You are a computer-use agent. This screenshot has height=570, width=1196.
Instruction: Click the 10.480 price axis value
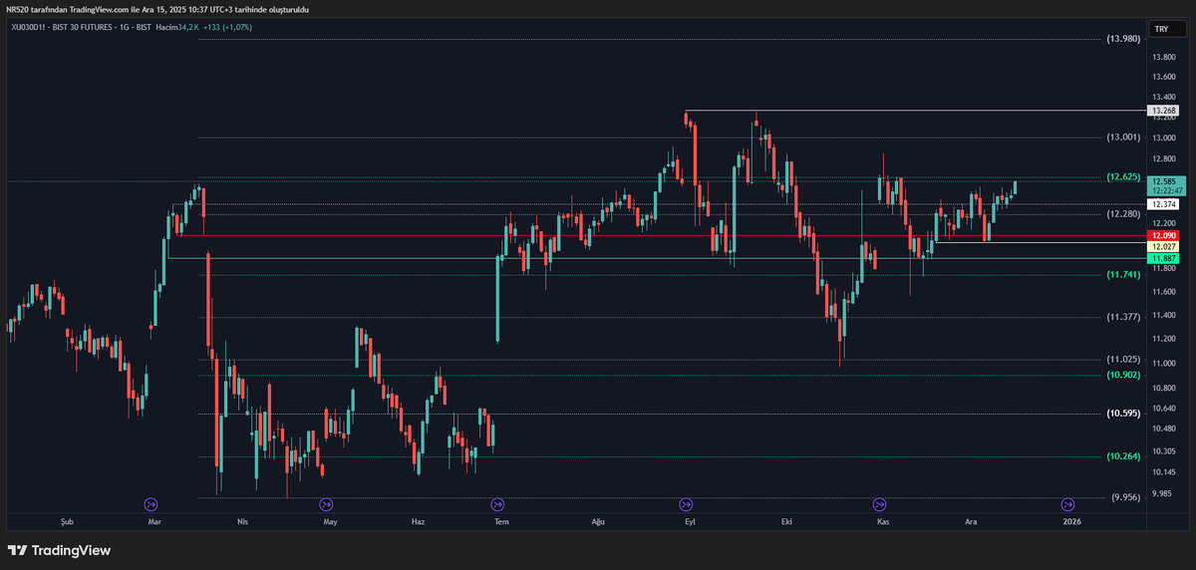pos(1163,429)
